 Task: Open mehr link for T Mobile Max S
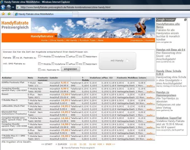(x=150, y=103)
